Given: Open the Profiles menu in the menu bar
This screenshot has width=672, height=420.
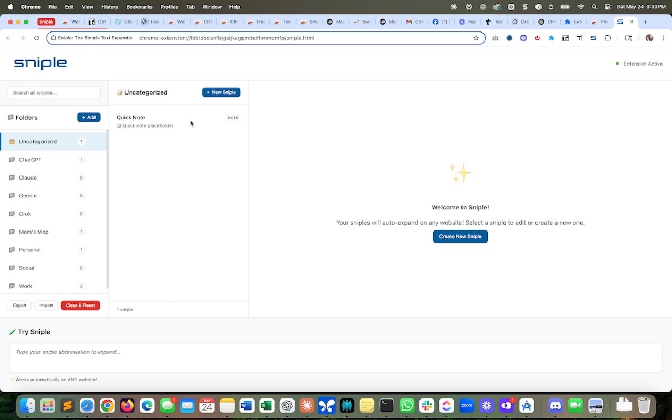Looking at the screenshot, I should pos(169,7).
